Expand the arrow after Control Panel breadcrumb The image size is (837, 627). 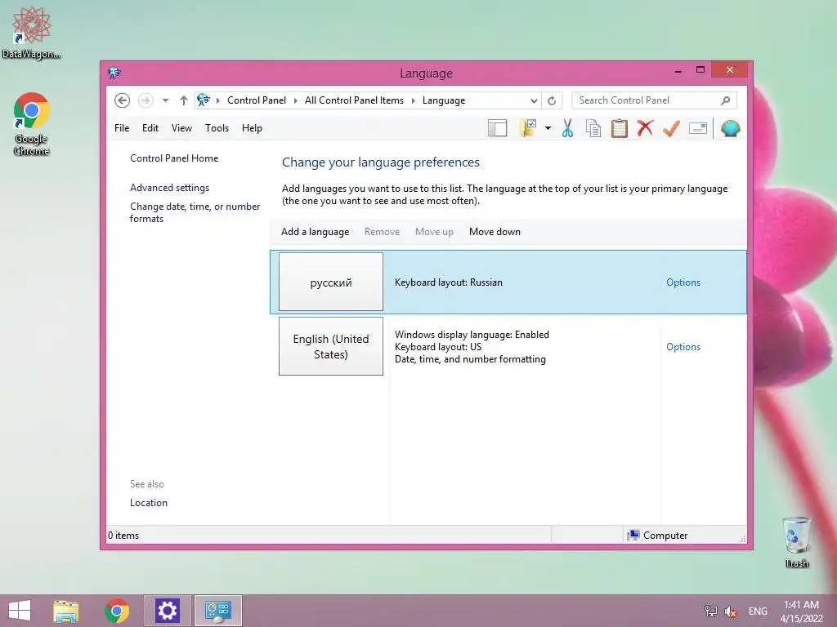pyautogui.click(x=295, y=100)
